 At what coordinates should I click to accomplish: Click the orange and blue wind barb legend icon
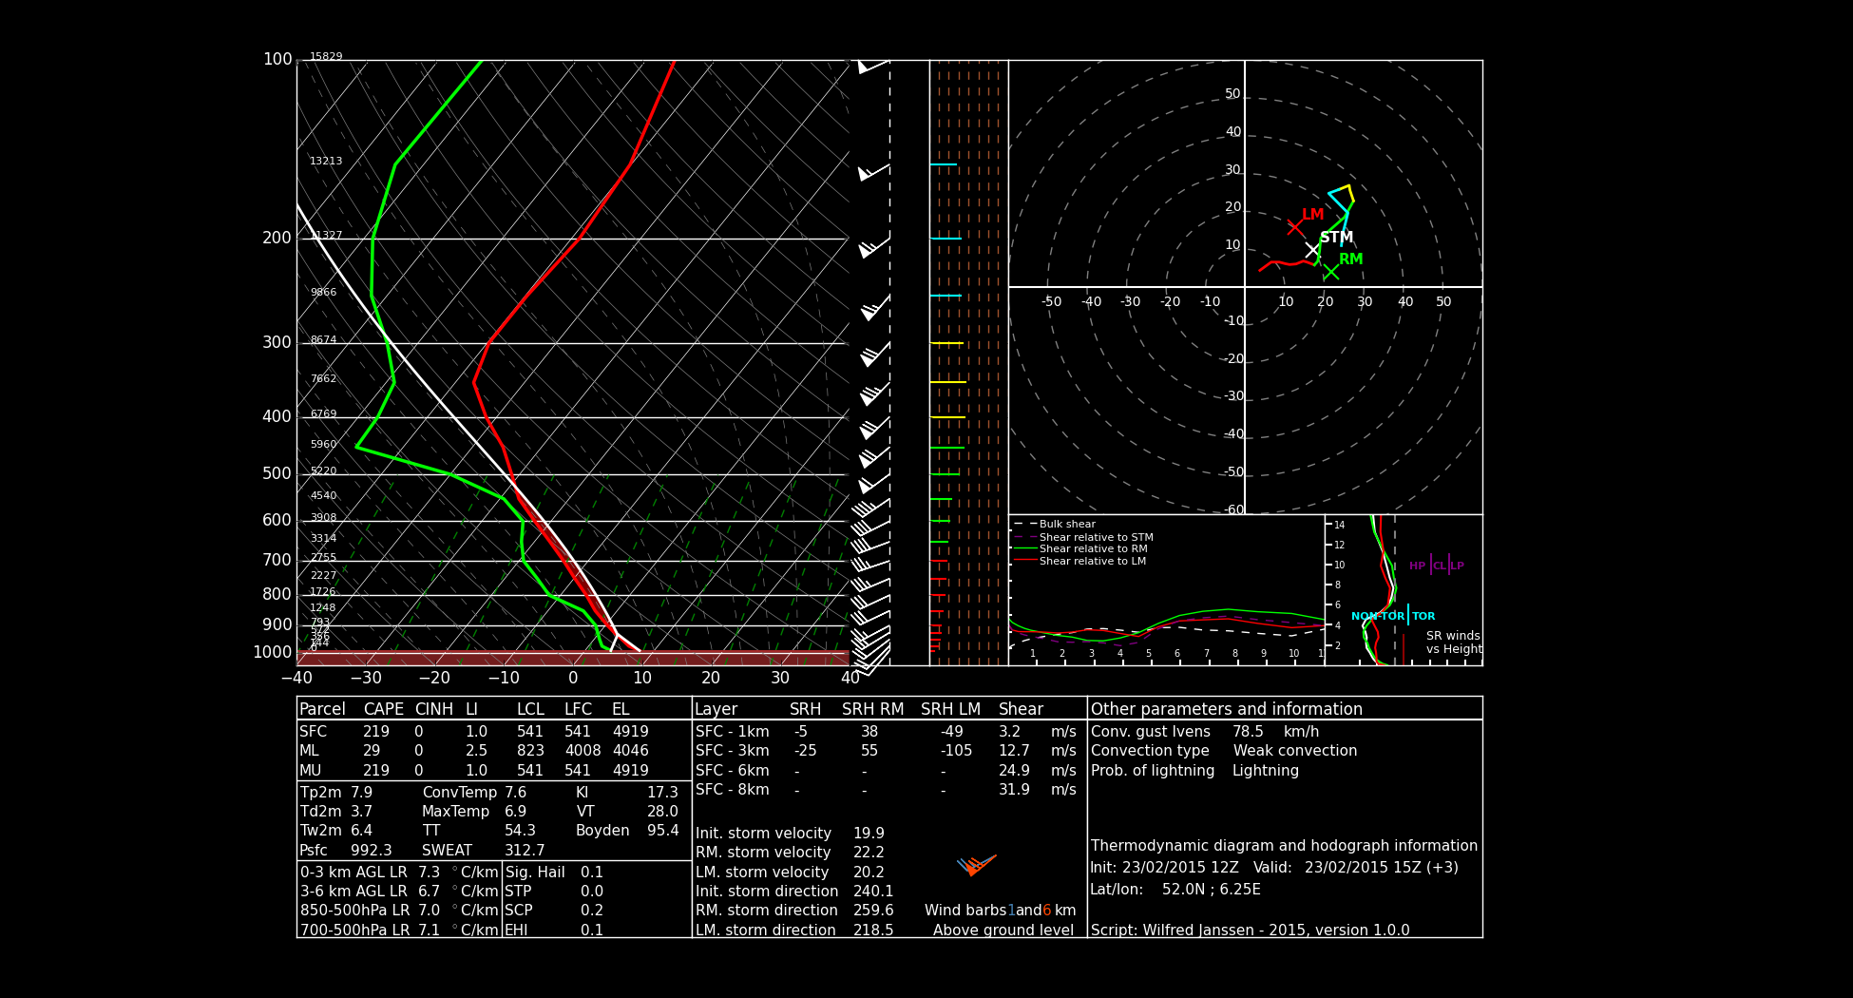pyautogui.click(x=976, y=865)
